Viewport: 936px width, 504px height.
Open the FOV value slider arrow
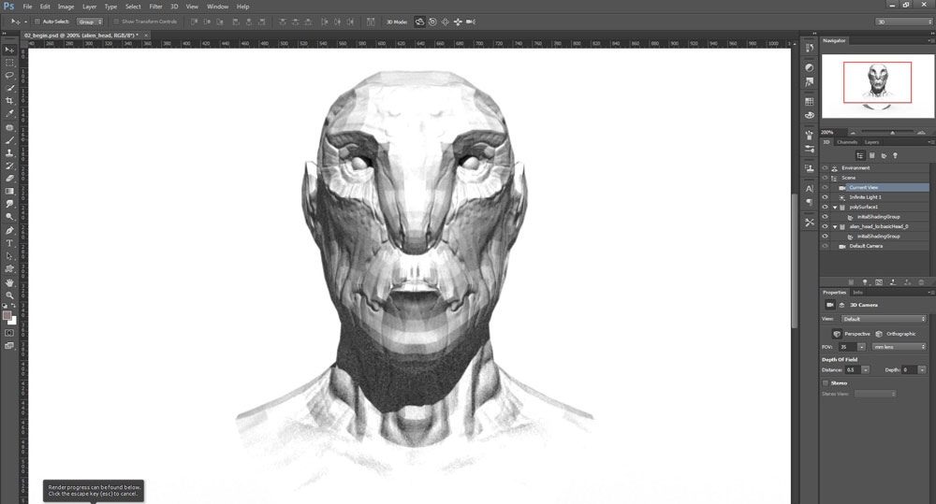tap(861, 347)
